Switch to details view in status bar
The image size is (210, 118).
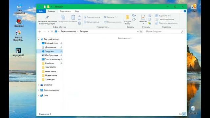pos(180,114)
